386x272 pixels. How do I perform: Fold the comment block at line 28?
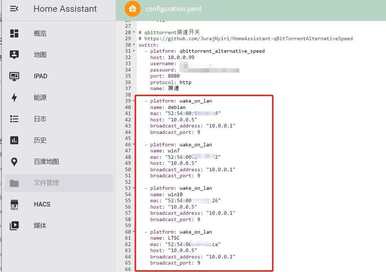click(134, 32)
